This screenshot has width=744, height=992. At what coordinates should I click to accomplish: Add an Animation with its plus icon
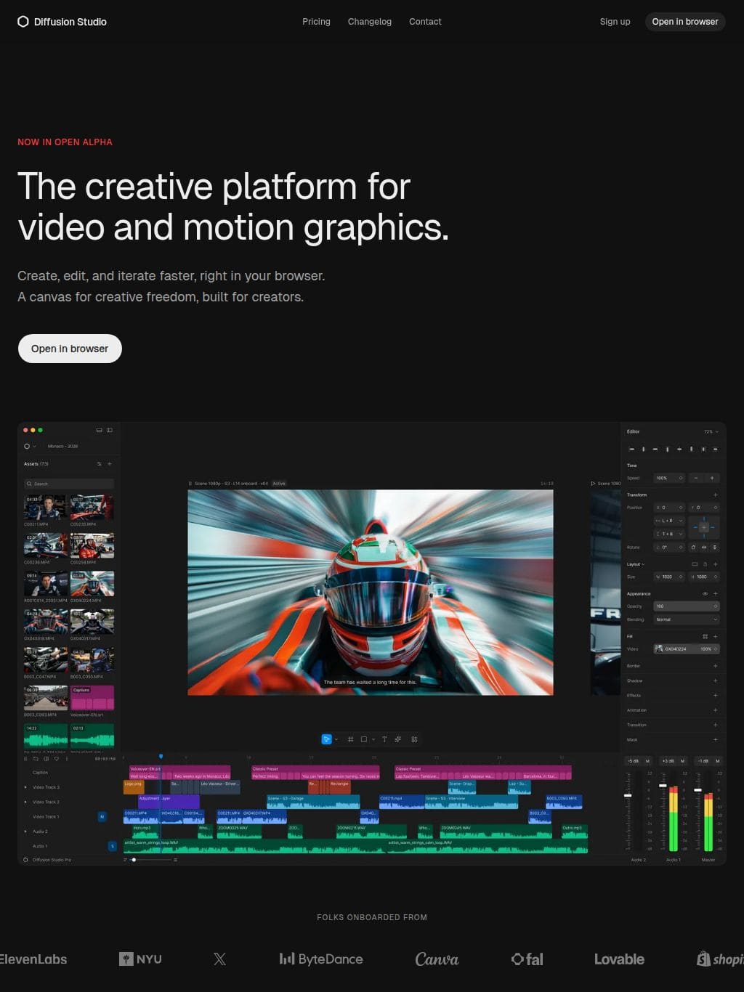[x=715, y=710]
